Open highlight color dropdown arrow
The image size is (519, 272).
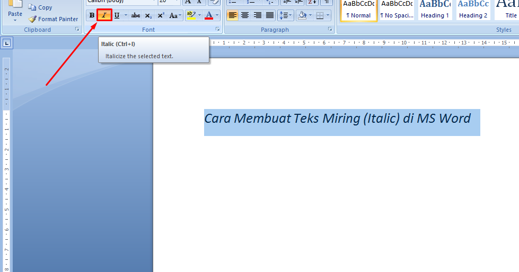199,15
